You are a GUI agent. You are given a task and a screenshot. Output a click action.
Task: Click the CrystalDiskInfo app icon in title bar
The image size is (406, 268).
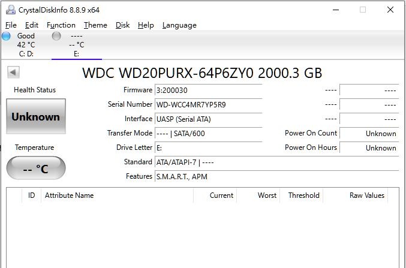pyautogui.click(x=11, y=10)
